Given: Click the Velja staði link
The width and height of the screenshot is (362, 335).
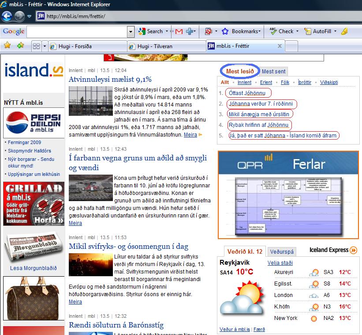Looking at the screenshot, I should (280, 263).
